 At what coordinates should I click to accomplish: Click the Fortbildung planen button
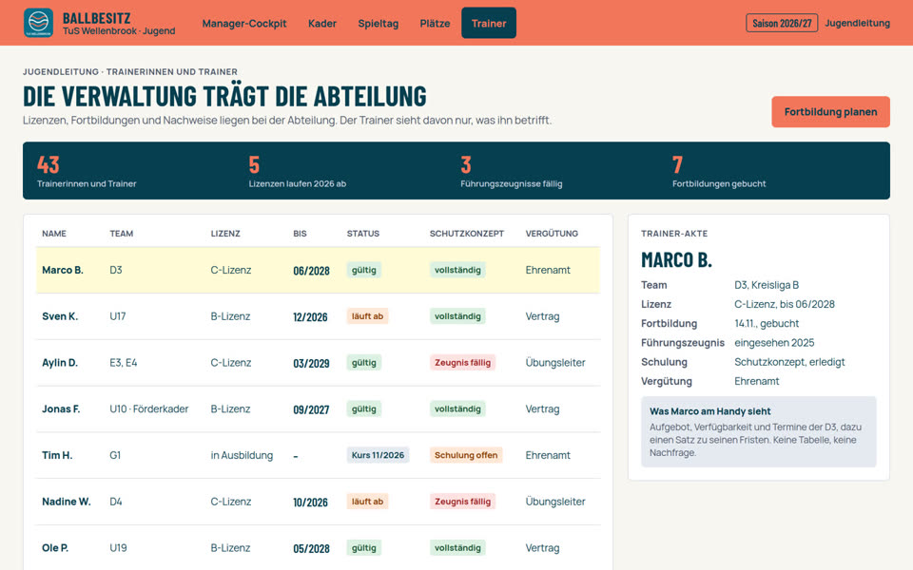(830, 112)
